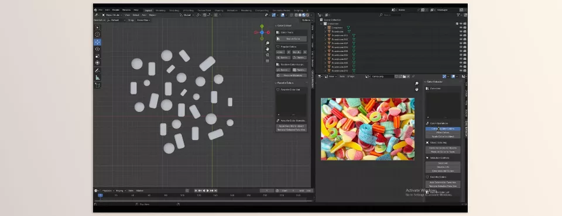Collapse the Collection tree in outliner
The image size is (562, 216).
tap(321, 23)
